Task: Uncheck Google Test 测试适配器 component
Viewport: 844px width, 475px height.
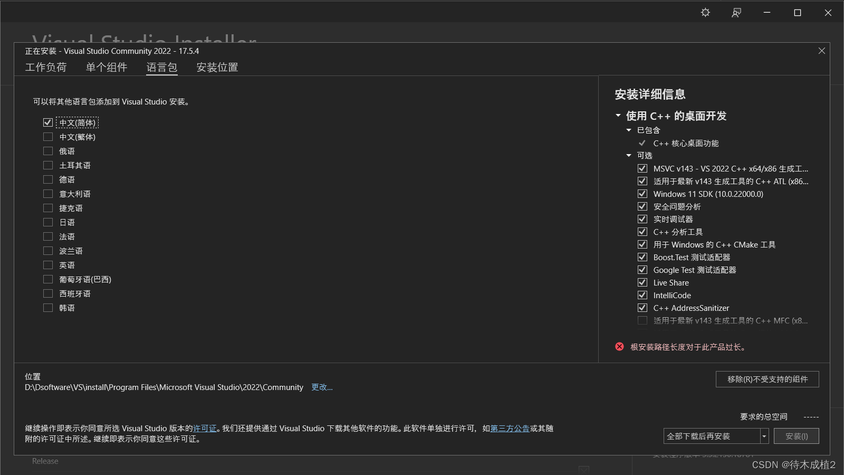Action: point(642,270)
